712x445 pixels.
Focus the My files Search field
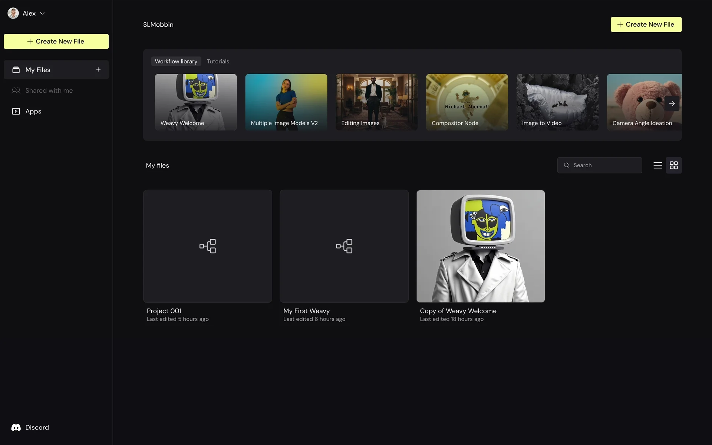(604, 165)
